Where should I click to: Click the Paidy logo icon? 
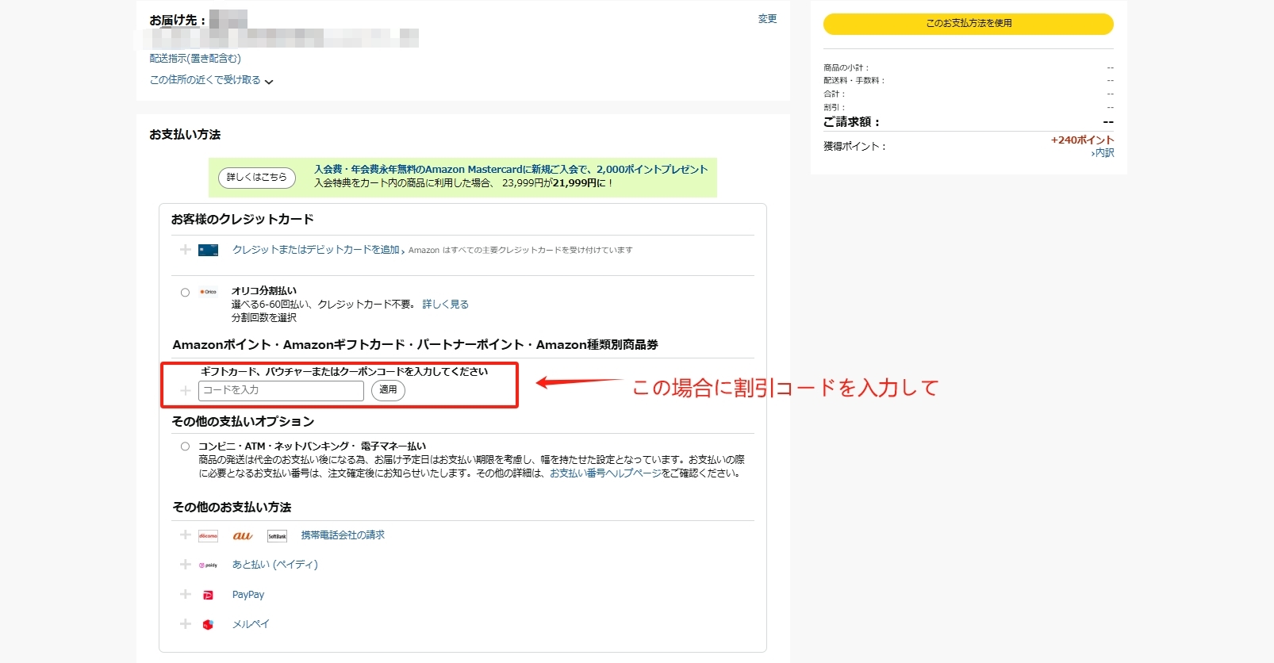208,565
